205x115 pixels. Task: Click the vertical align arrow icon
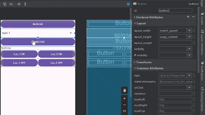(x=25, y=4)
